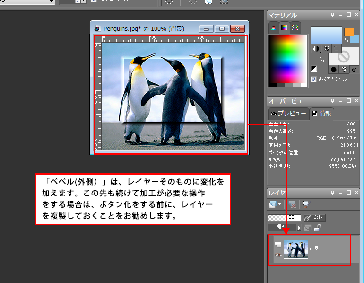The image size is (364, 283).
Task: Click the raster layer type icon on 背景 layer
Action: click(278, 244)
